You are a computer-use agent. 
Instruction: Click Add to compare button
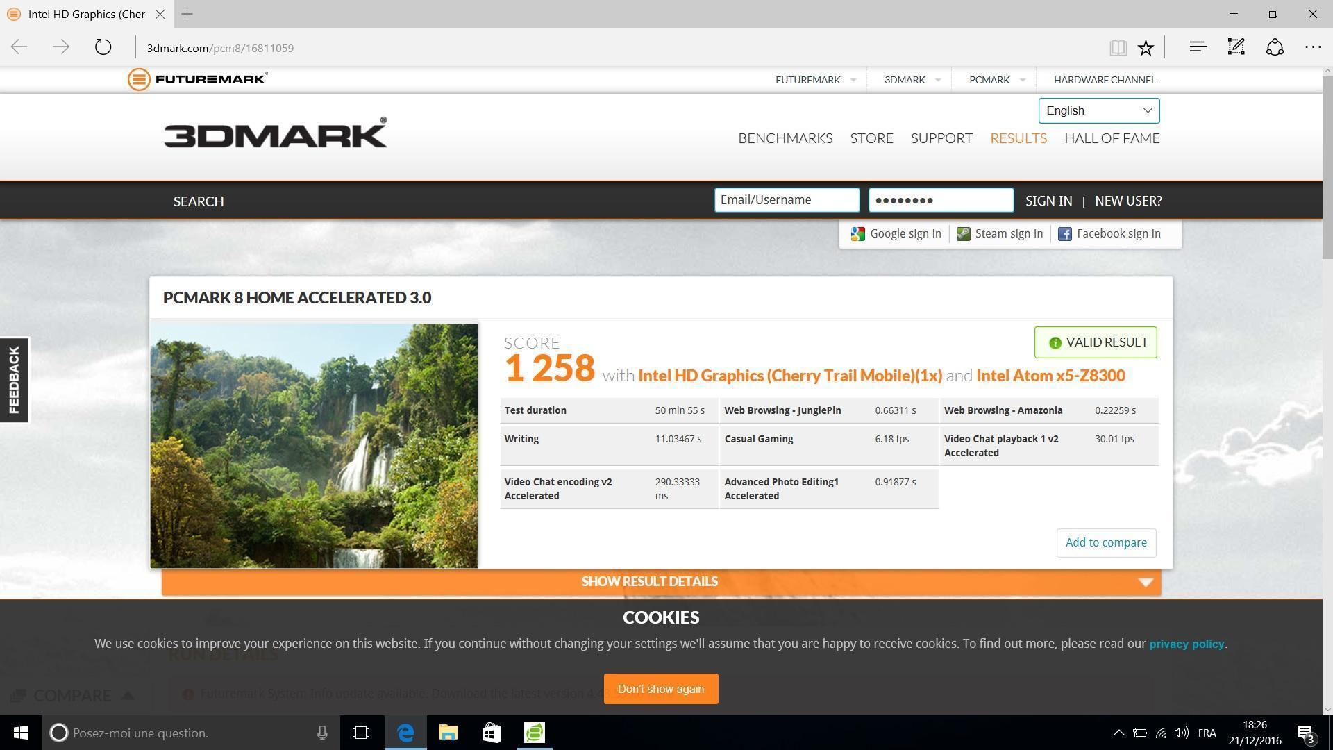(1105, 542)
